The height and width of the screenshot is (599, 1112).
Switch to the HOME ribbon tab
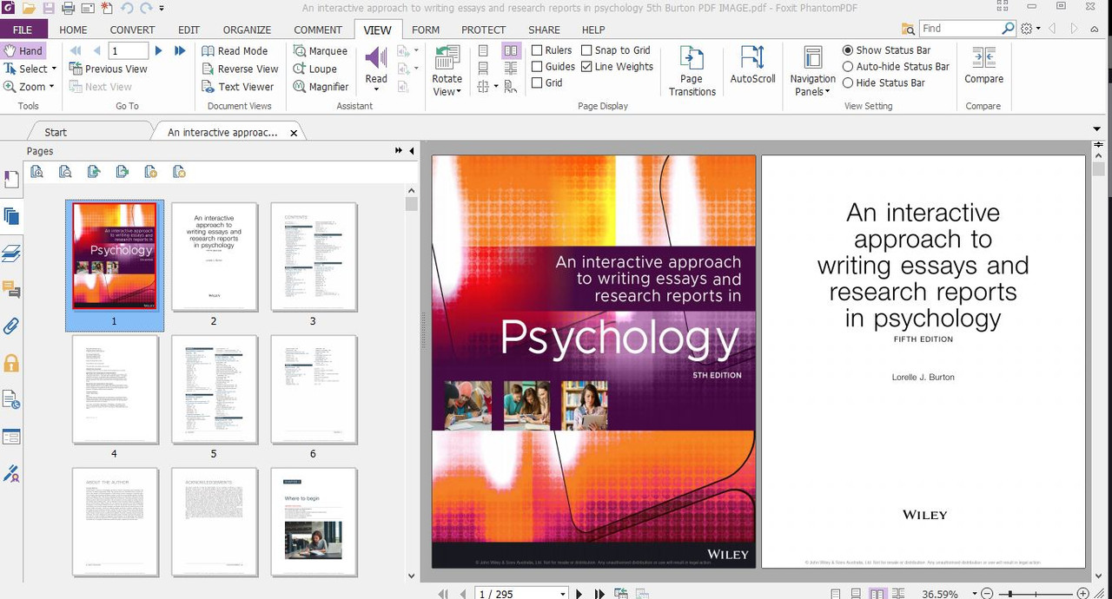tap(73, 30)
